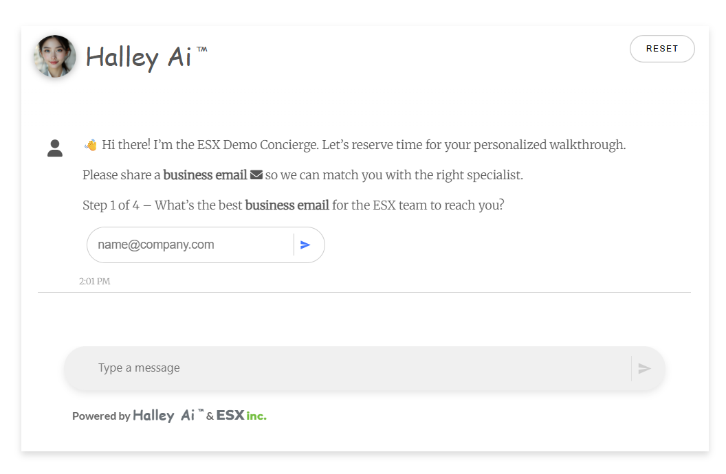Click the ESX inc. logo in footer
The image size is (726, 474).
(241, 415)
